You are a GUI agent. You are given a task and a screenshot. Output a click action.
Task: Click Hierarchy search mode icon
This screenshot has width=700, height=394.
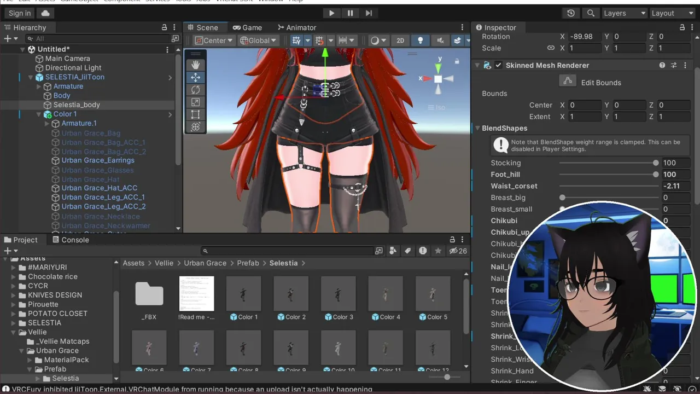pos(175,38)
